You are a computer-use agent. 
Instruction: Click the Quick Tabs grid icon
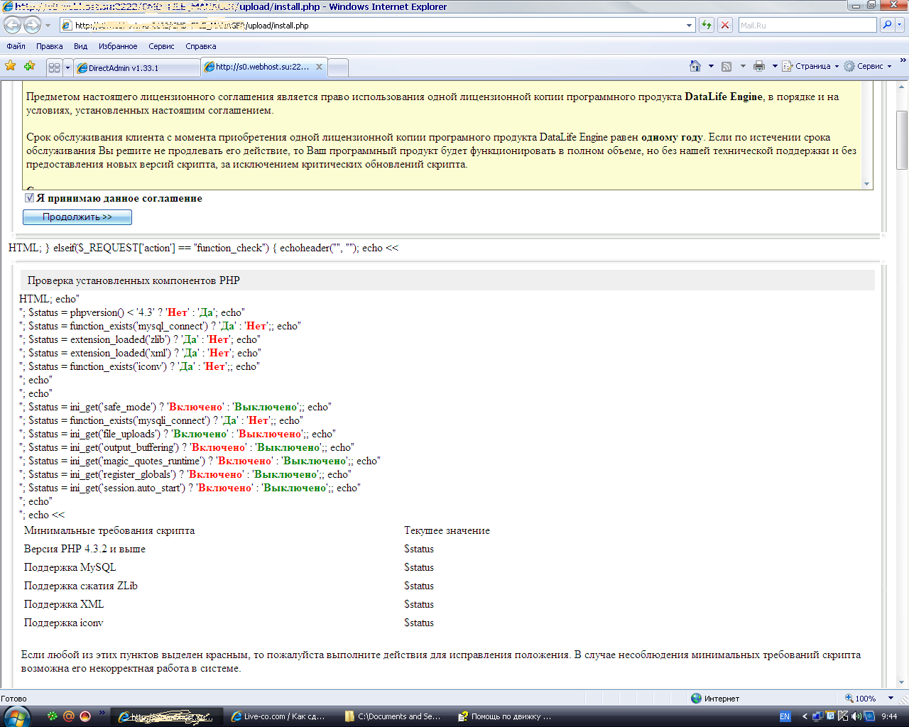pos(54,67)
